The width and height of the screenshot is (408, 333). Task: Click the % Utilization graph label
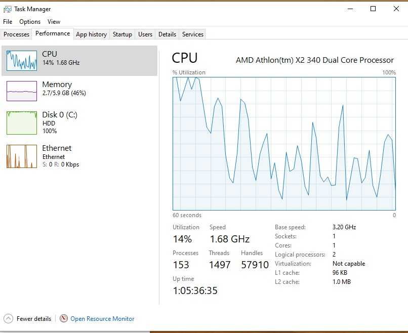189,72
